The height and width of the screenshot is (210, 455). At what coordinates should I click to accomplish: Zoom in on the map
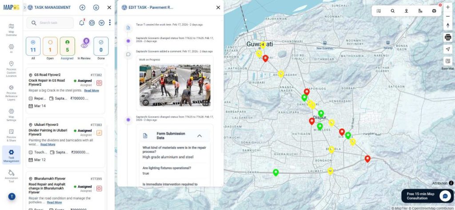pyautogui.click(x=448, y=7)
